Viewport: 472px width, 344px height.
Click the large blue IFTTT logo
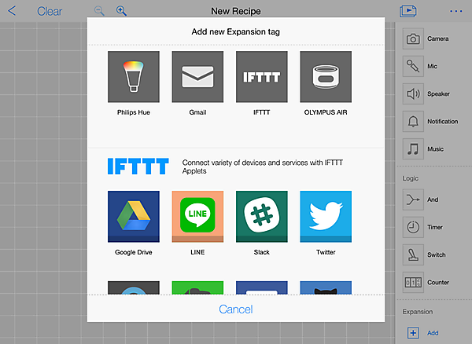(138, 167)
